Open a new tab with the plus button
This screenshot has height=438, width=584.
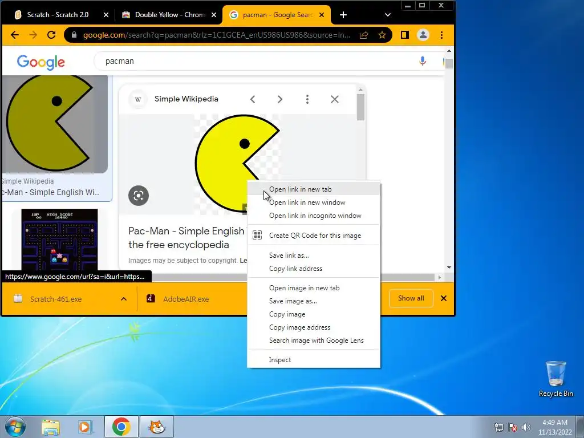pyautogui.click(x=343, y=15)
